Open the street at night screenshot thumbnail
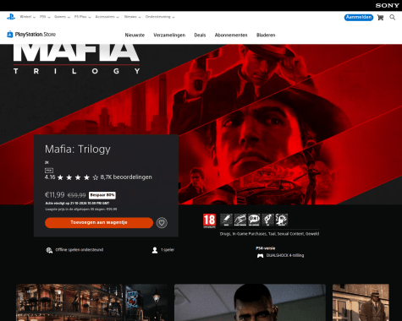Image resolution: width=402 pixels, height=321 pixels. [x=91, y=302]
